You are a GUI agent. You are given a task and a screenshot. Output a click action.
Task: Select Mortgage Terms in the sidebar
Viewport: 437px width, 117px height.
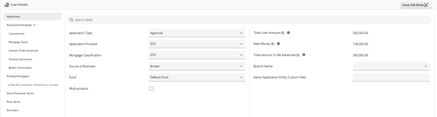pyautogui.click(x=18, y=42)
